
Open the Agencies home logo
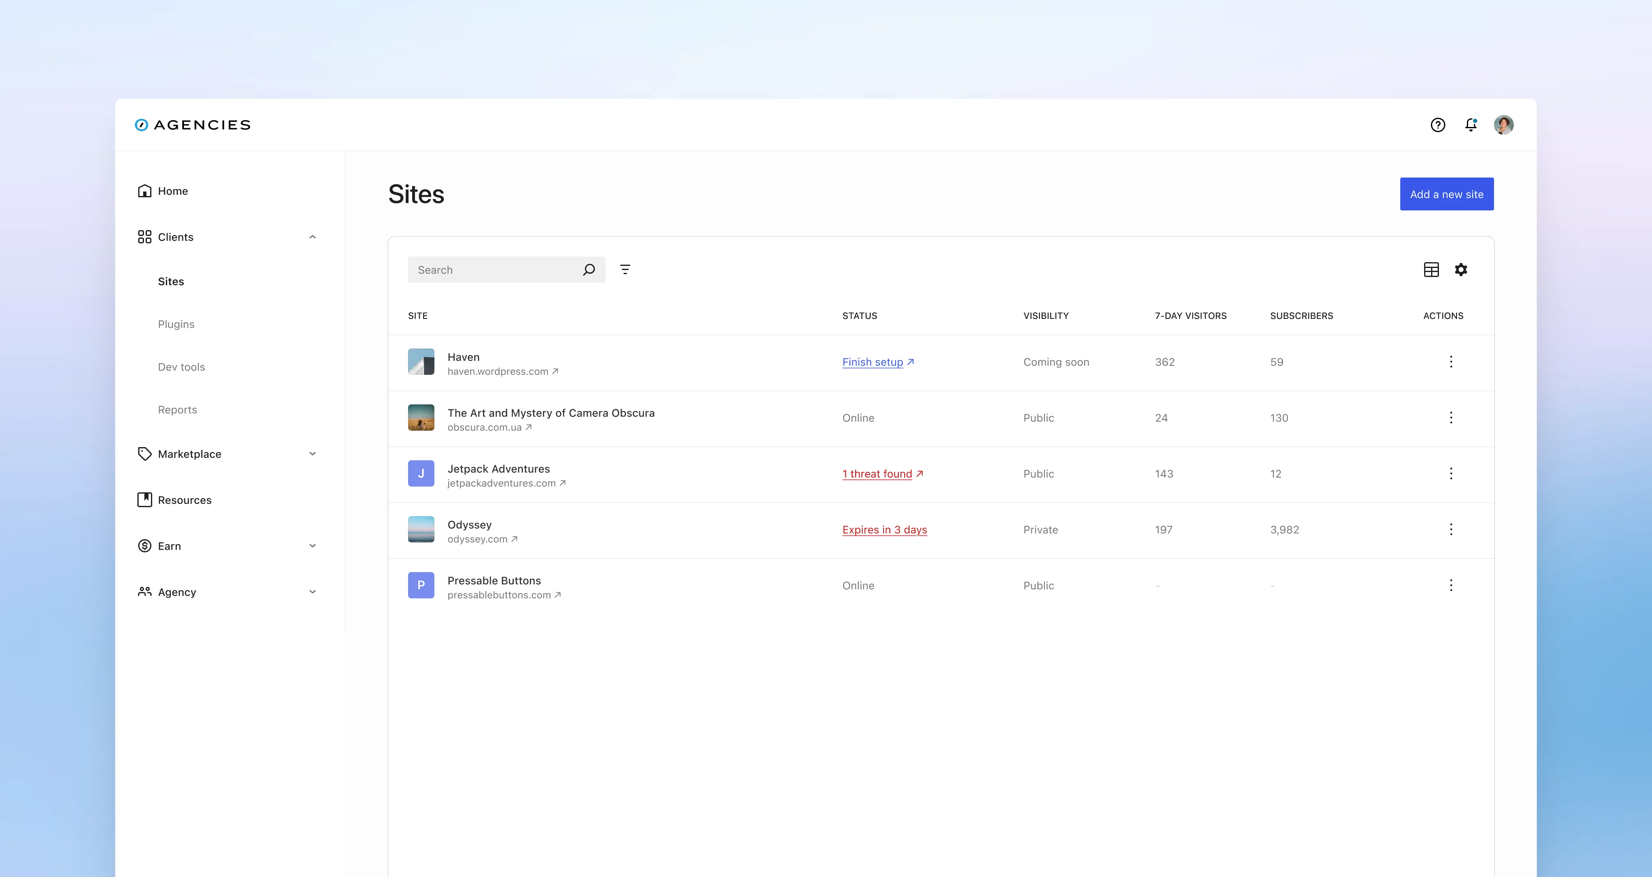tap(193, 124)
